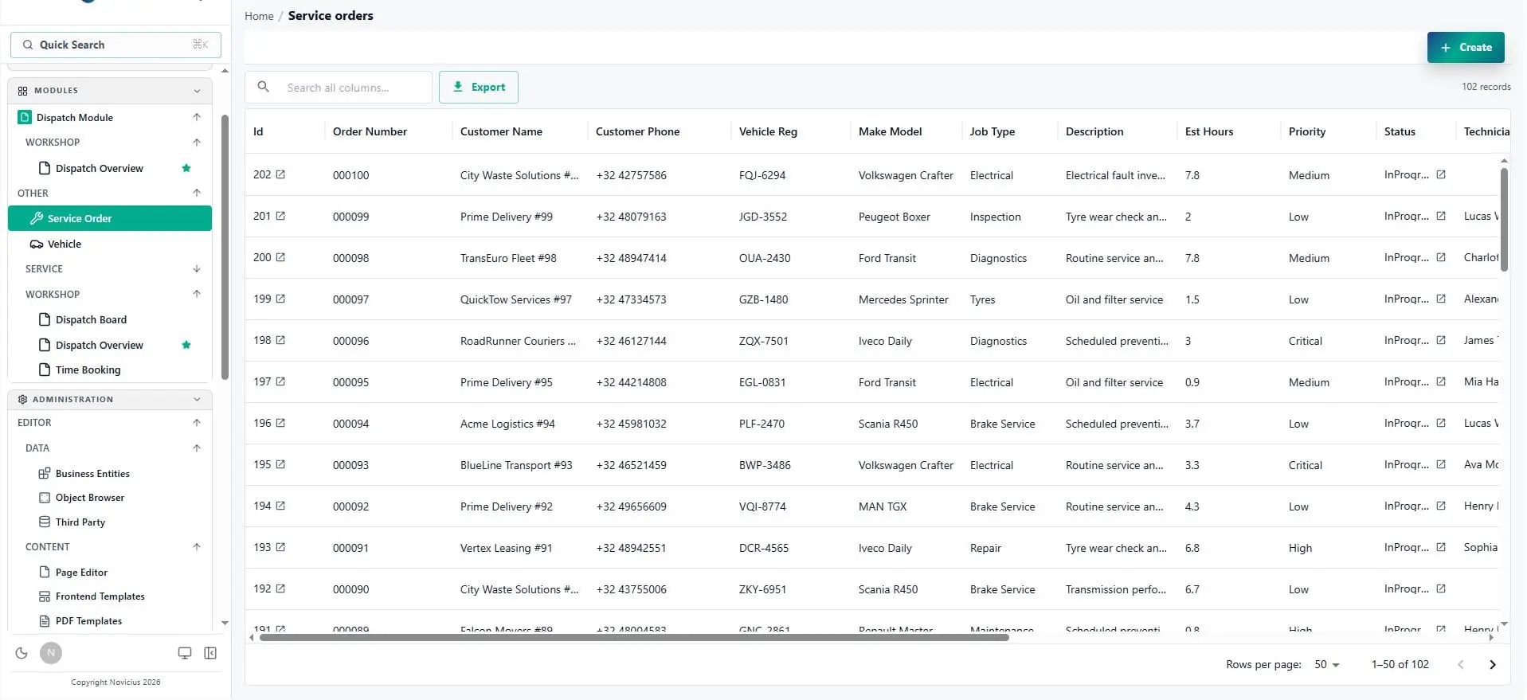Click the user avatar N
Image resolution: width=1527 pixels, height=700 pixels.
click(x=51, y=653)
